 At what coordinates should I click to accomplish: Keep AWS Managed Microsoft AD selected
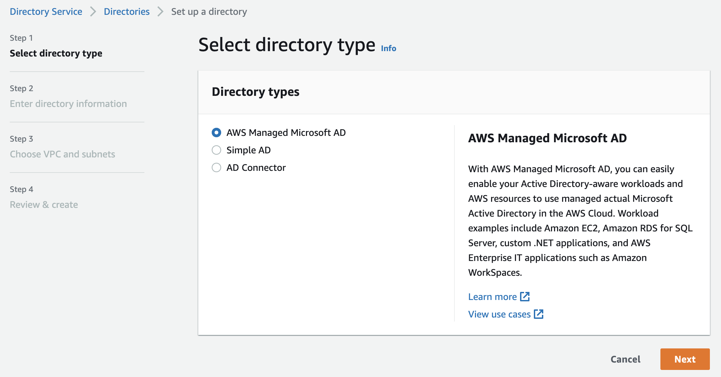point(216,133)
